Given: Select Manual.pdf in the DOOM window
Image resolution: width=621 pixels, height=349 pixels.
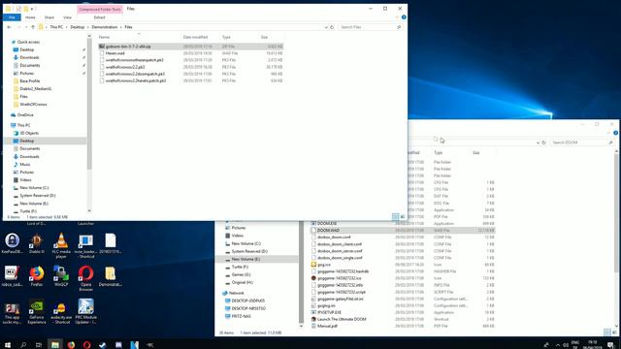Looking at the screenshot, I should 327,326.
